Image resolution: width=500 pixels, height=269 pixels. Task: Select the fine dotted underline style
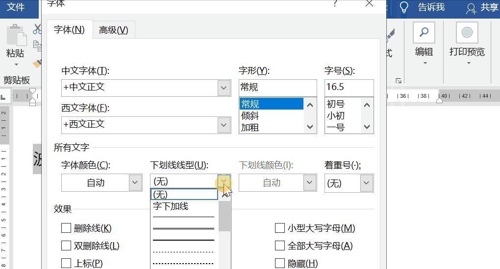[184, 252]
